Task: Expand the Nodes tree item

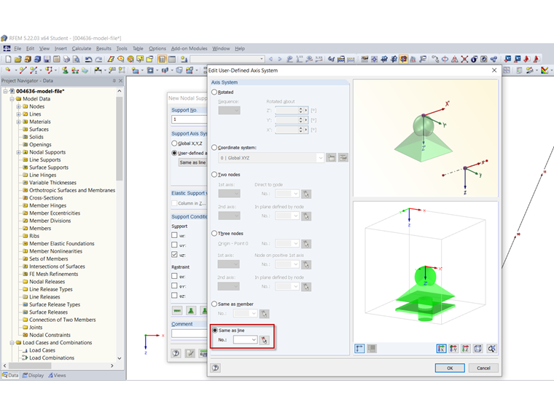Action: click(x=18, y=106)
